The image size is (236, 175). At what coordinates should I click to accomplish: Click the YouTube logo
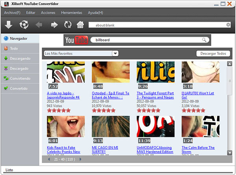click(77, 40)
